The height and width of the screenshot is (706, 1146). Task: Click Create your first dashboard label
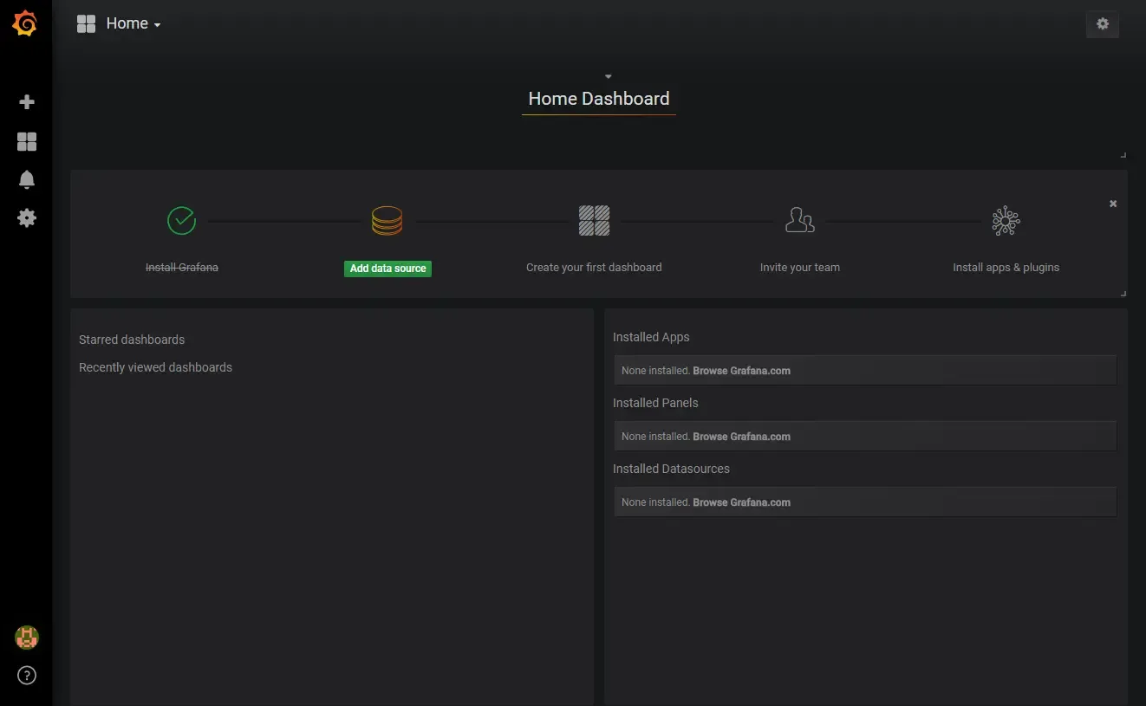click(594, 268)
